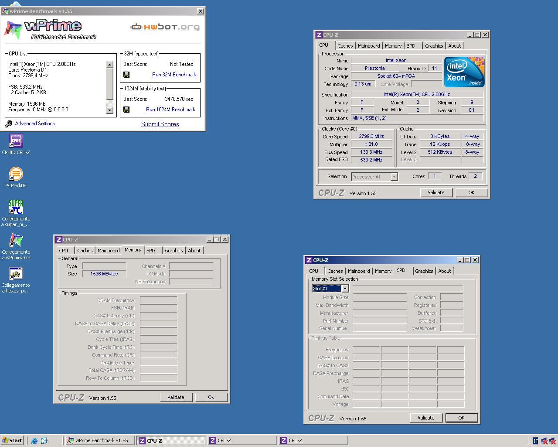Open Graphics tab in SPD CPU-Z window
The image size is (558, 447).
coord(424,271)
